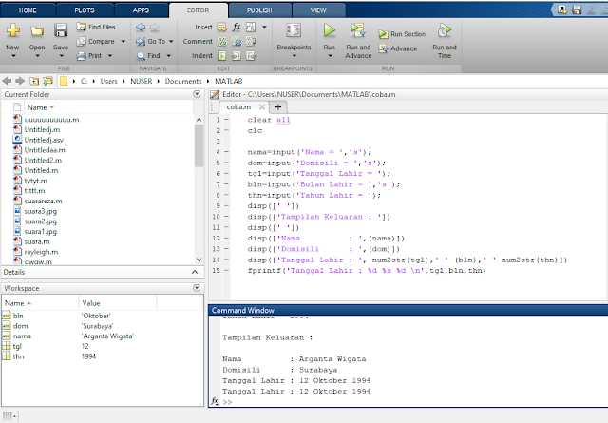This screenshot has width=608, height=423.
Task: Run the script with green Run arrow
Action: click(330, 30)
